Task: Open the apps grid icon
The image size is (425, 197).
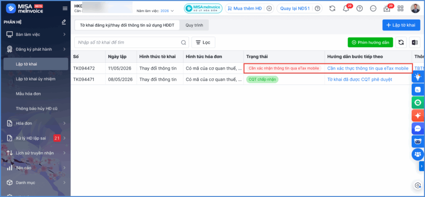Action: click(x=401, y=8)
